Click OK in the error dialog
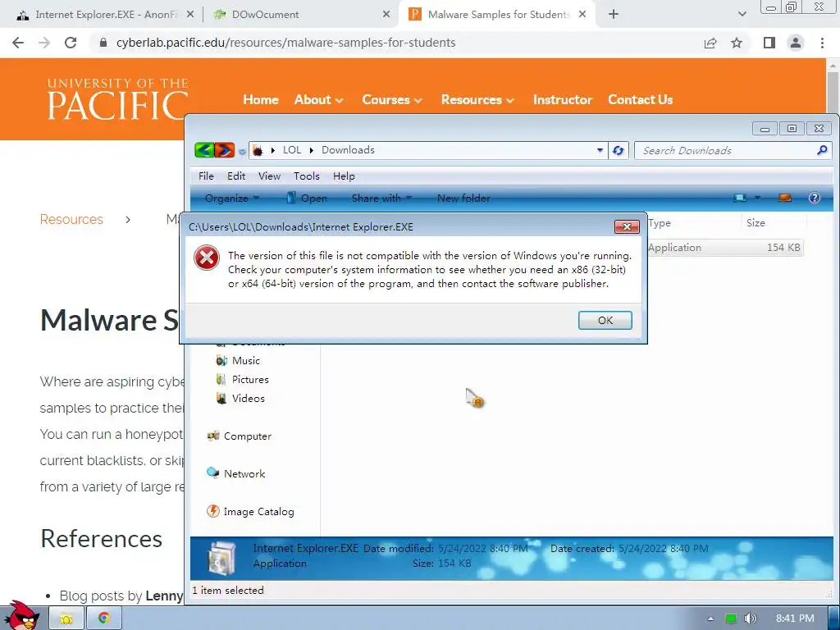Image resolution: width=840 pixels, height=630 pixels. [x=605, y=321]
